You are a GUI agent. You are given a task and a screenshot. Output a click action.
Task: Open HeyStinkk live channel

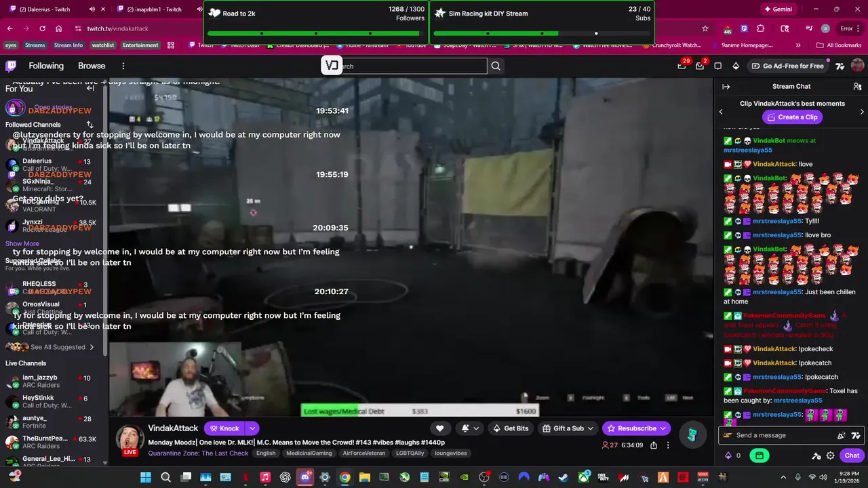click(52, 401)
